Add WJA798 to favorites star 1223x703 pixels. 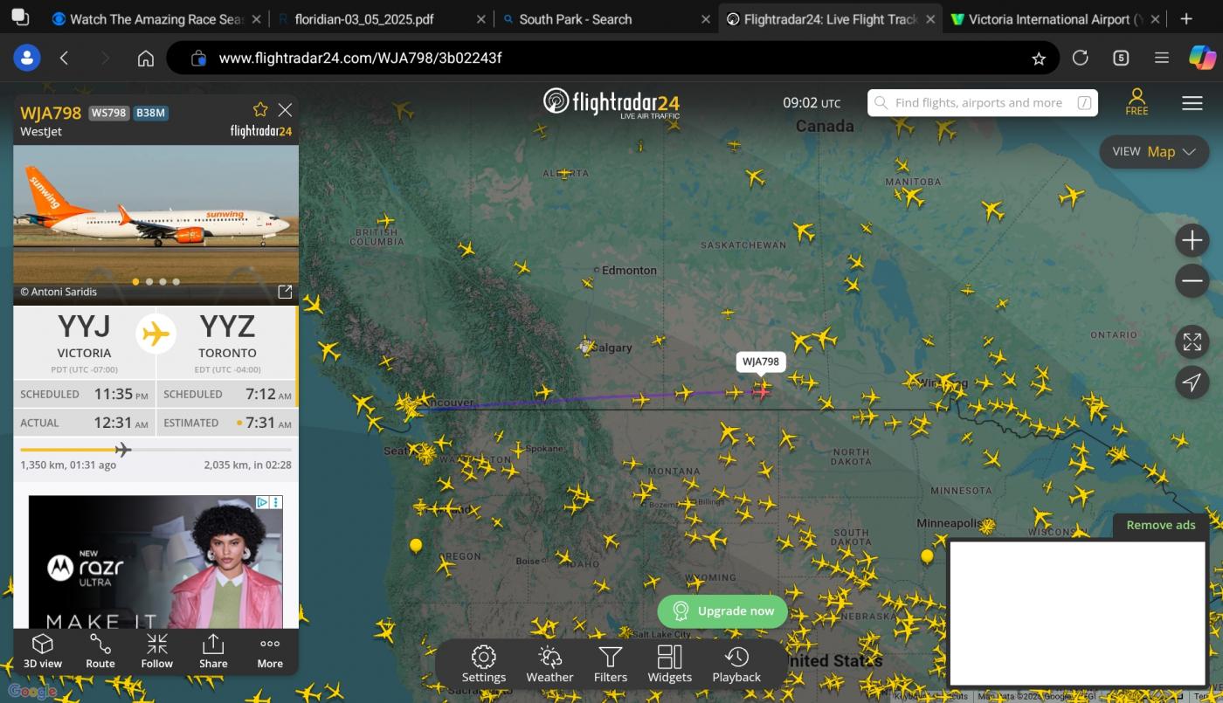(x=260, y=109)
